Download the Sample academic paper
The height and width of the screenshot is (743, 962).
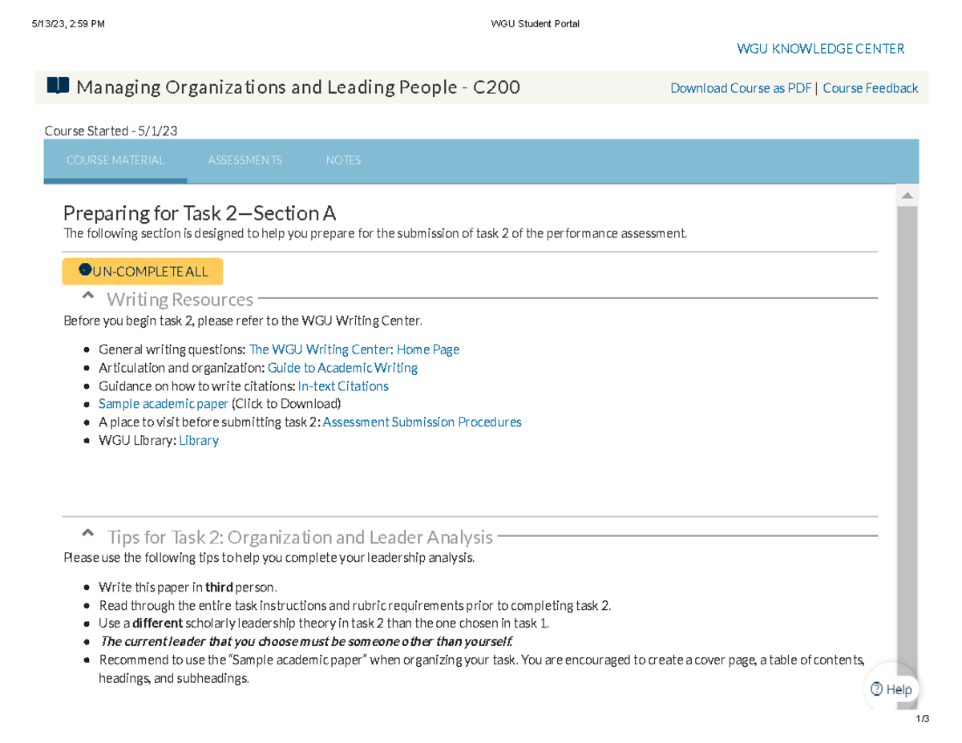(164, 403)
